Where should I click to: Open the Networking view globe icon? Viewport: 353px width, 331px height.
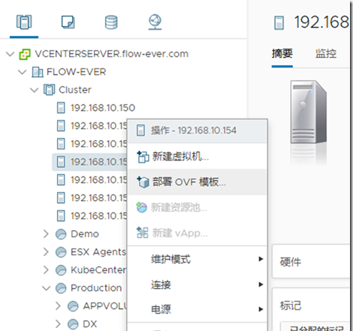155,23
